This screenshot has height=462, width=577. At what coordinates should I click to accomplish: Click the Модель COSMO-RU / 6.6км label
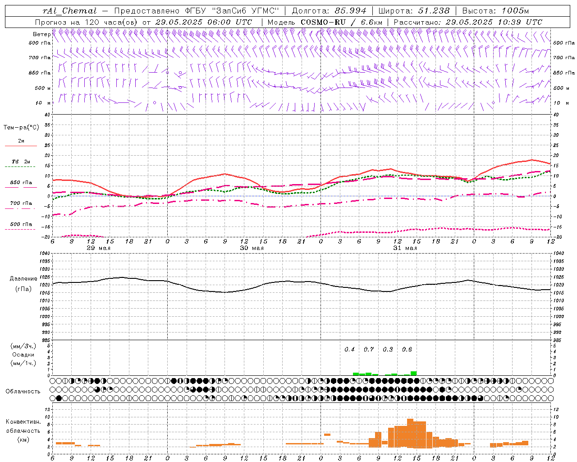coord(325,22)
